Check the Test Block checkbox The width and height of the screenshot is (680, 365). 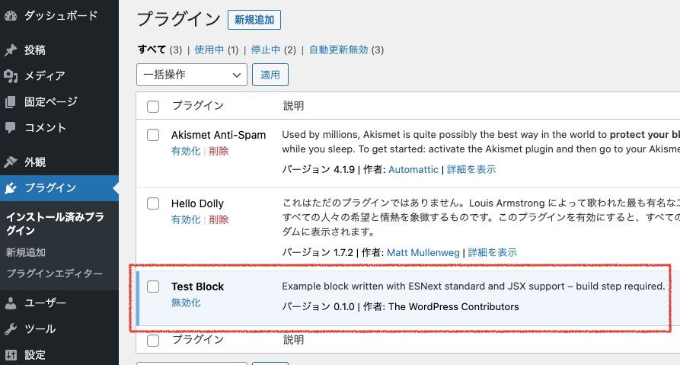[x=152, y=287]
